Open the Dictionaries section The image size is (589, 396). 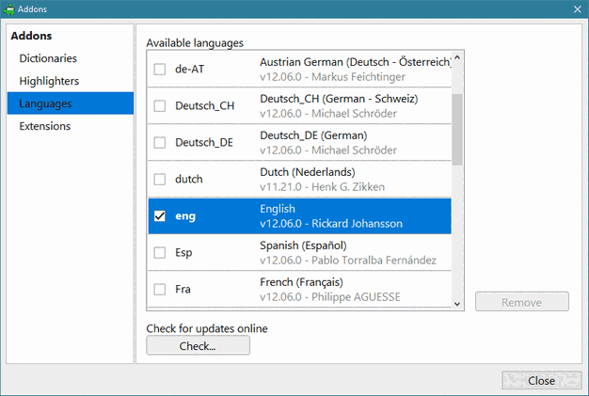pyautogui.click(x=49, y=58)
